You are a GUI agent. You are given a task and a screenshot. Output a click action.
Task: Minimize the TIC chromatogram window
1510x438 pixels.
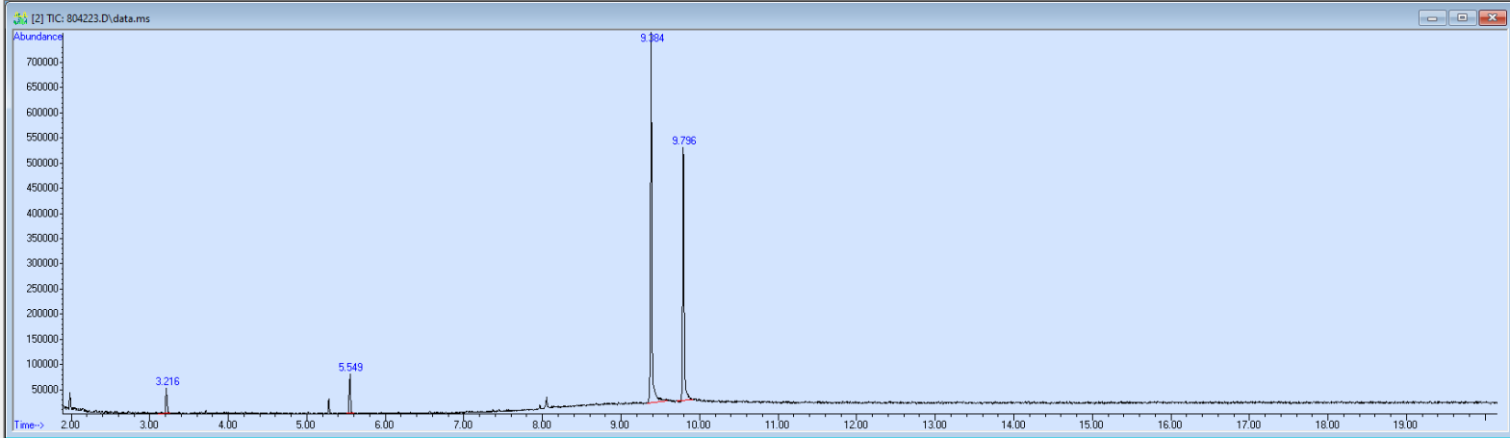(x=1432, y=17)
